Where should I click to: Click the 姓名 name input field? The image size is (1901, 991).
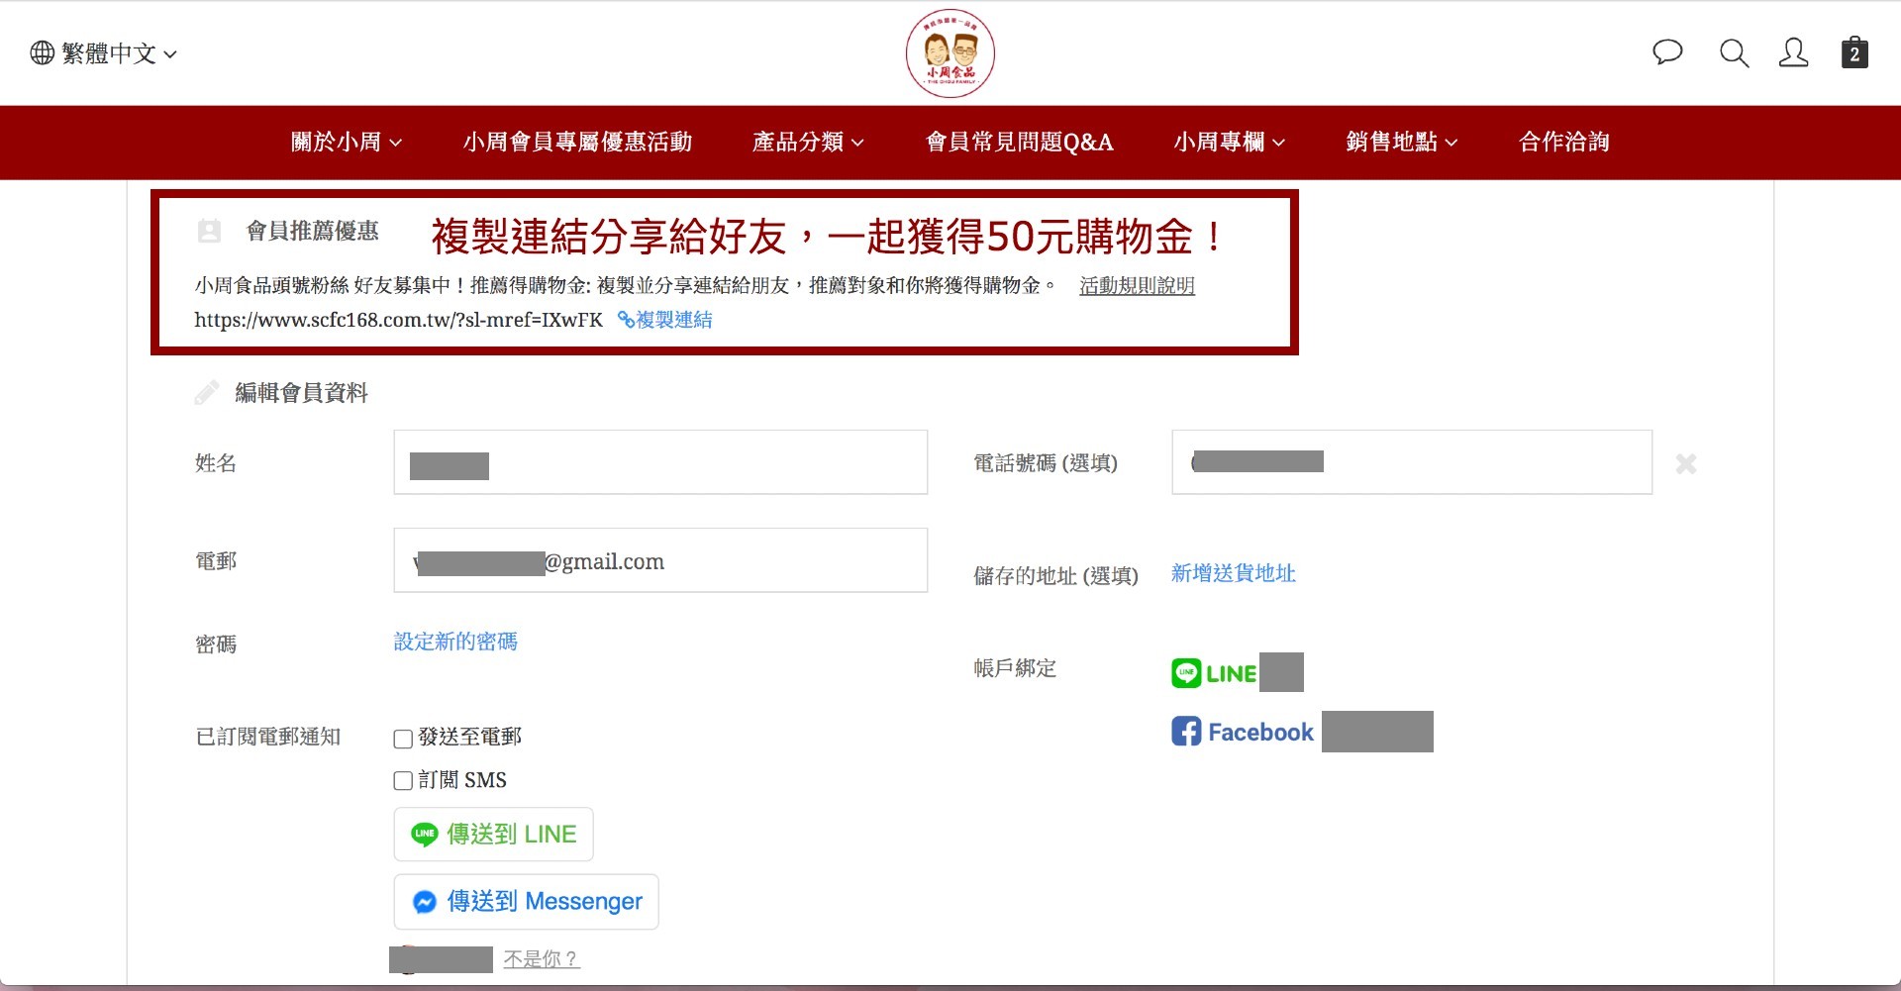660,462
